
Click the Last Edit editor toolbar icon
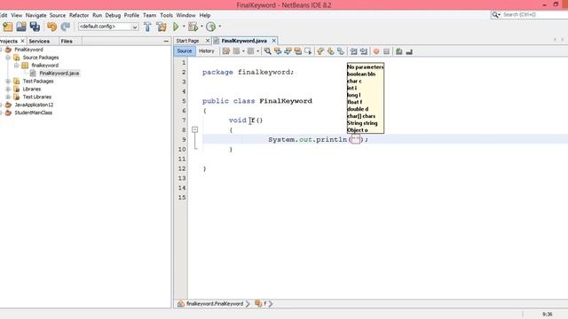pos(226,51)
